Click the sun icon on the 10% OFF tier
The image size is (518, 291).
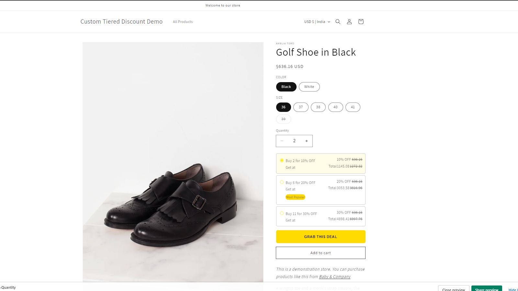point(282,160)
